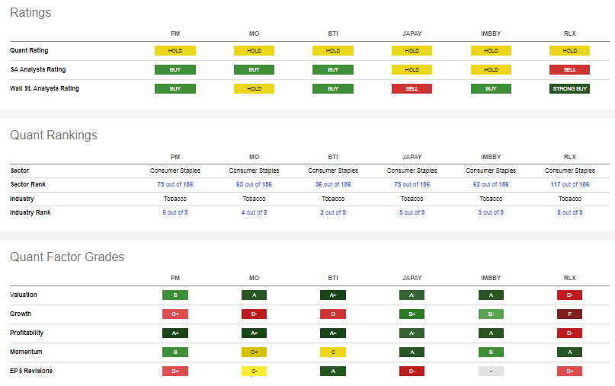Click MO Valuation grade A
The image size is (615, 386).
[254, 295]
